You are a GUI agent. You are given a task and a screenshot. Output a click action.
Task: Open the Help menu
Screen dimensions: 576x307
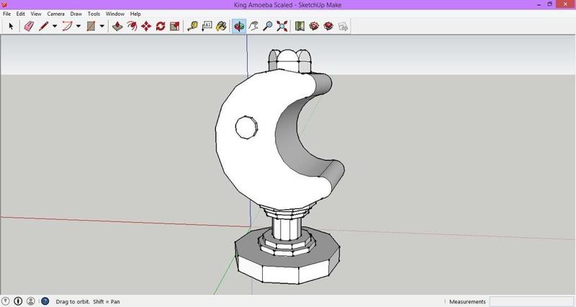point(135,14)
